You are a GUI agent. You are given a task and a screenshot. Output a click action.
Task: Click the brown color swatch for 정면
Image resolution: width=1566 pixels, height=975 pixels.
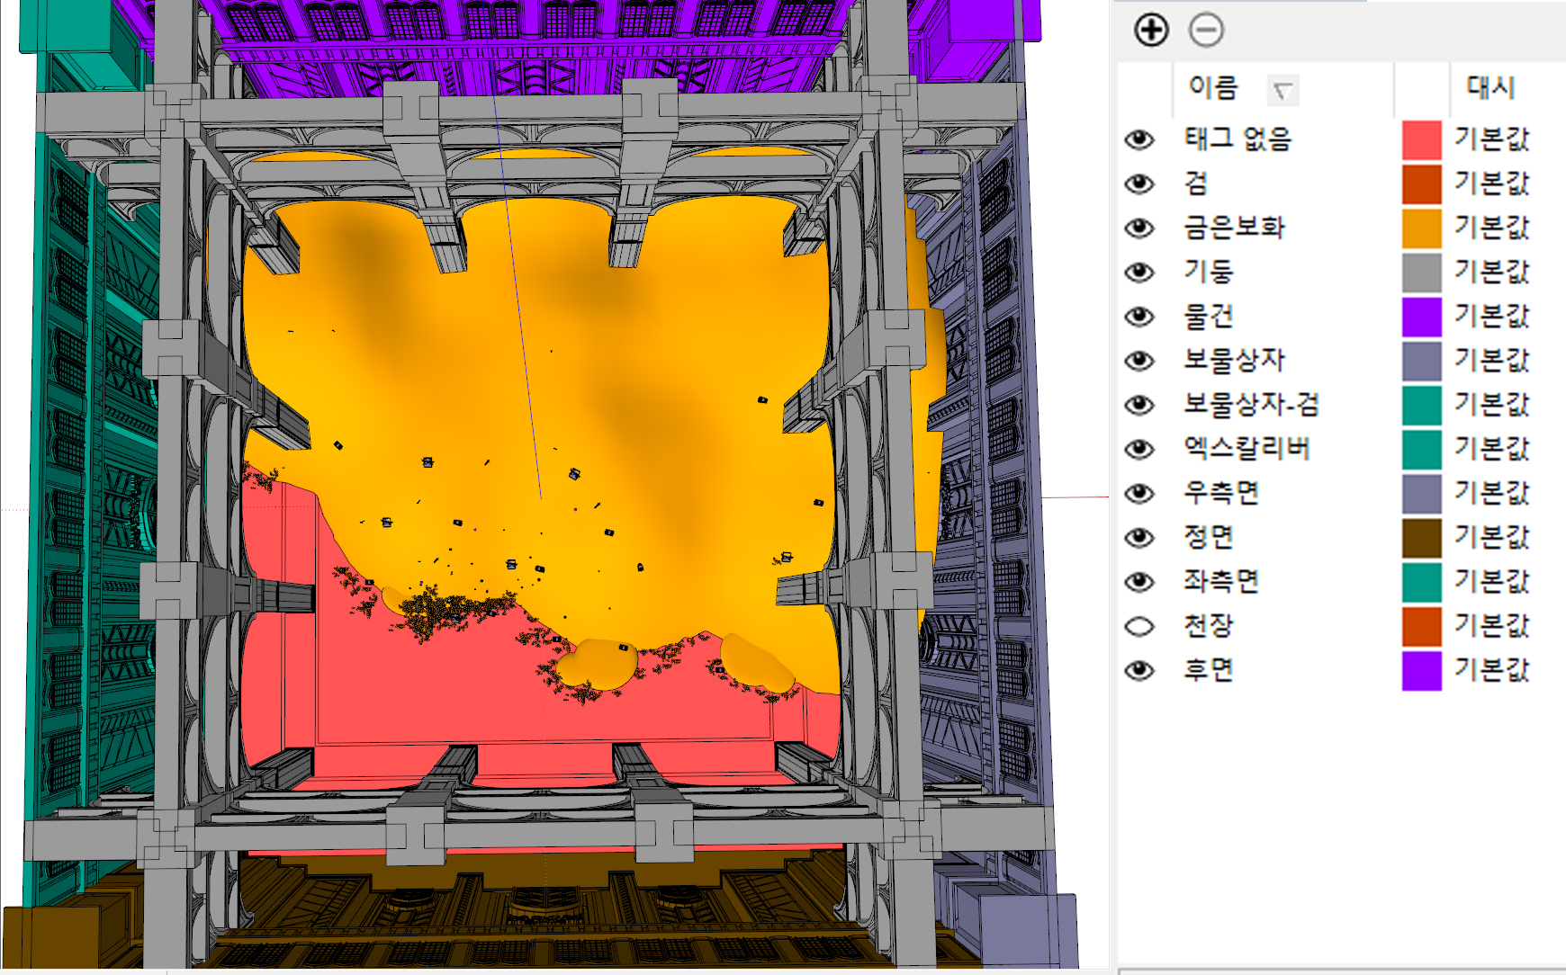(x=1421, y=538)
